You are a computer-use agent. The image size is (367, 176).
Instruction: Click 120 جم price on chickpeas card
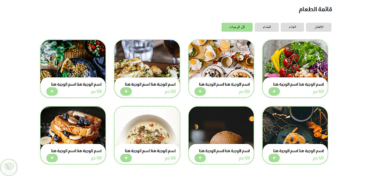[96, 91]
